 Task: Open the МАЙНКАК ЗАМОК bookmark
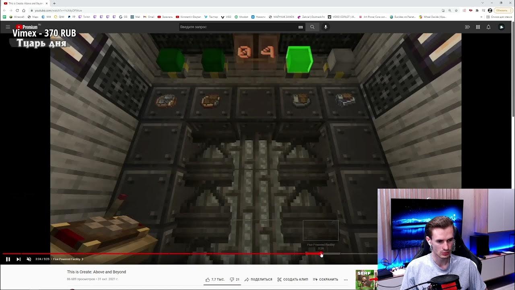(282, 17)
